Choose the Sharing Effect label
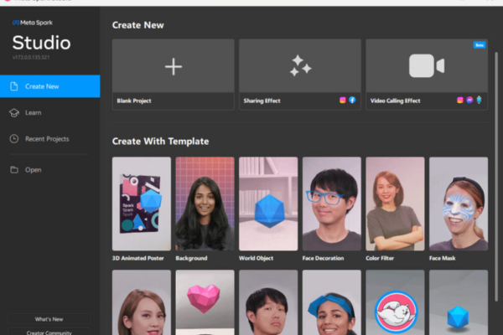 point(262,100)
